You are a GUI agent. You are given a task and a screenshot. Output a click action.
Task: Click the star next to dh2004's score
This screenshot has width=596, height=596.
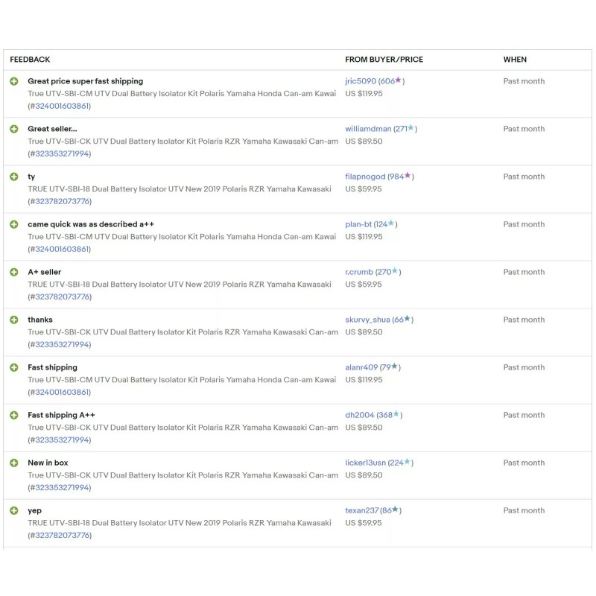click(396, 414)
